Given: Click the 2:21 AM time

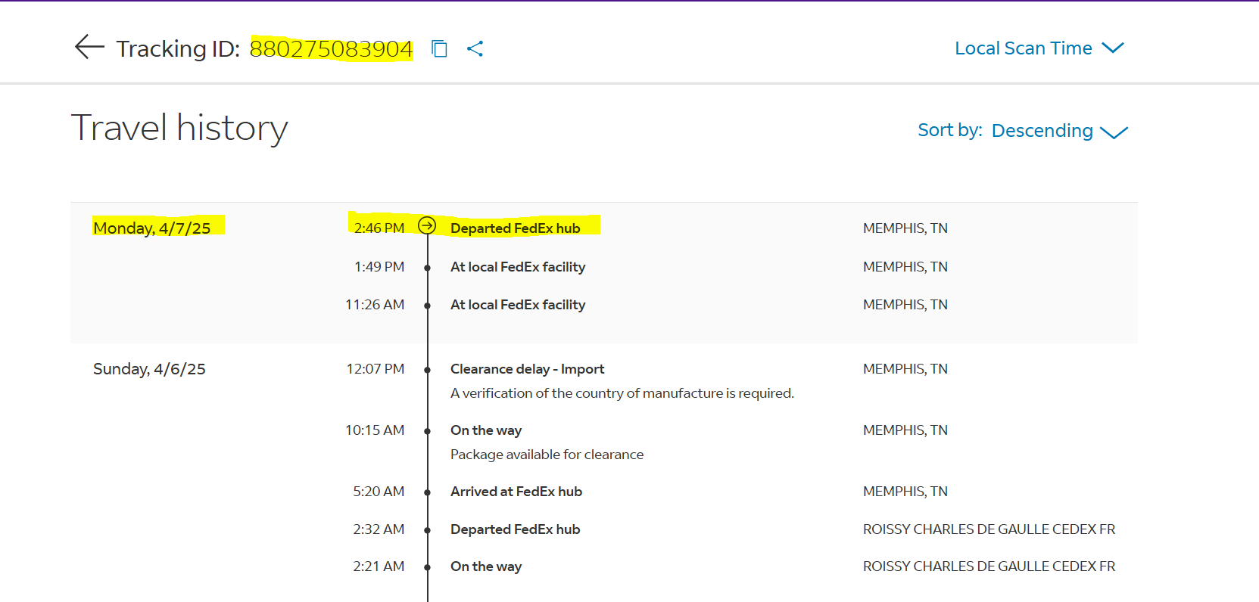Looking at the screenshot, I should tap(379, 566).
